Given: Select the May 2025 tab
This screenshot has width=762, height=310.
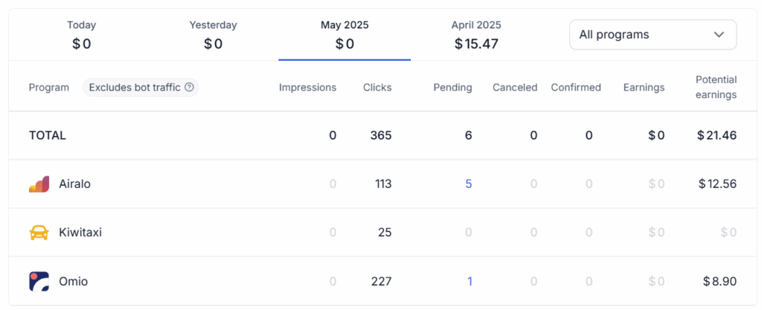Looking at the screenshot, I should [x=345, y=34].
